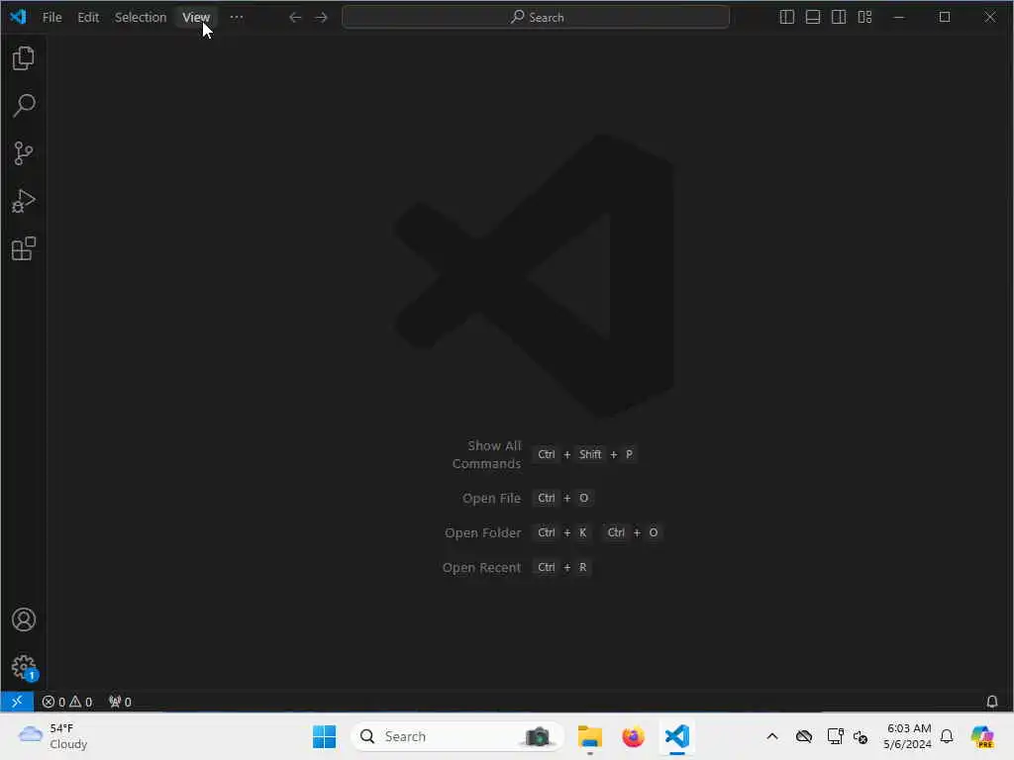Screen dimensions: 1014x760
Task: Click the Visual Studio Code taskbar icon
Action: click(677, 736)
